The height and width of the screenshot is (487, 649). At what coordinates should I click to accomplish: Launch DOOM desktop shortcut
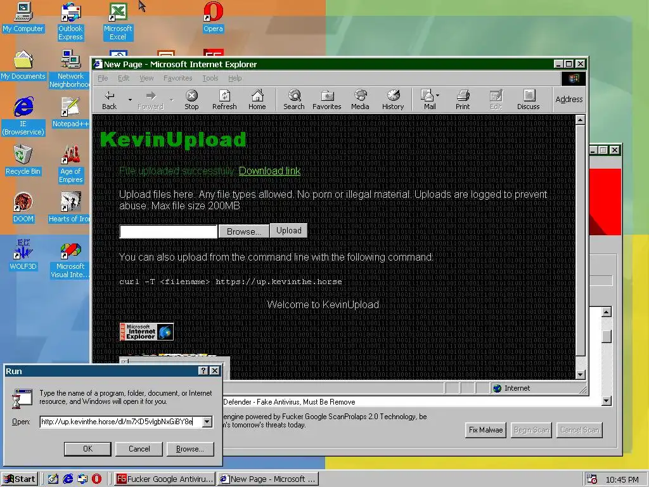point(23,207)
